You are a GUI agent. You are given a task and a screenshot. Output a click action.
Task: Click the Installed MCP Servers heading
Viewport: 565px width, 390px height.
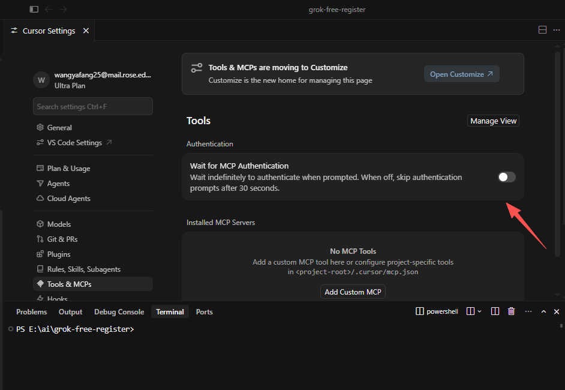tap(221, 223)
